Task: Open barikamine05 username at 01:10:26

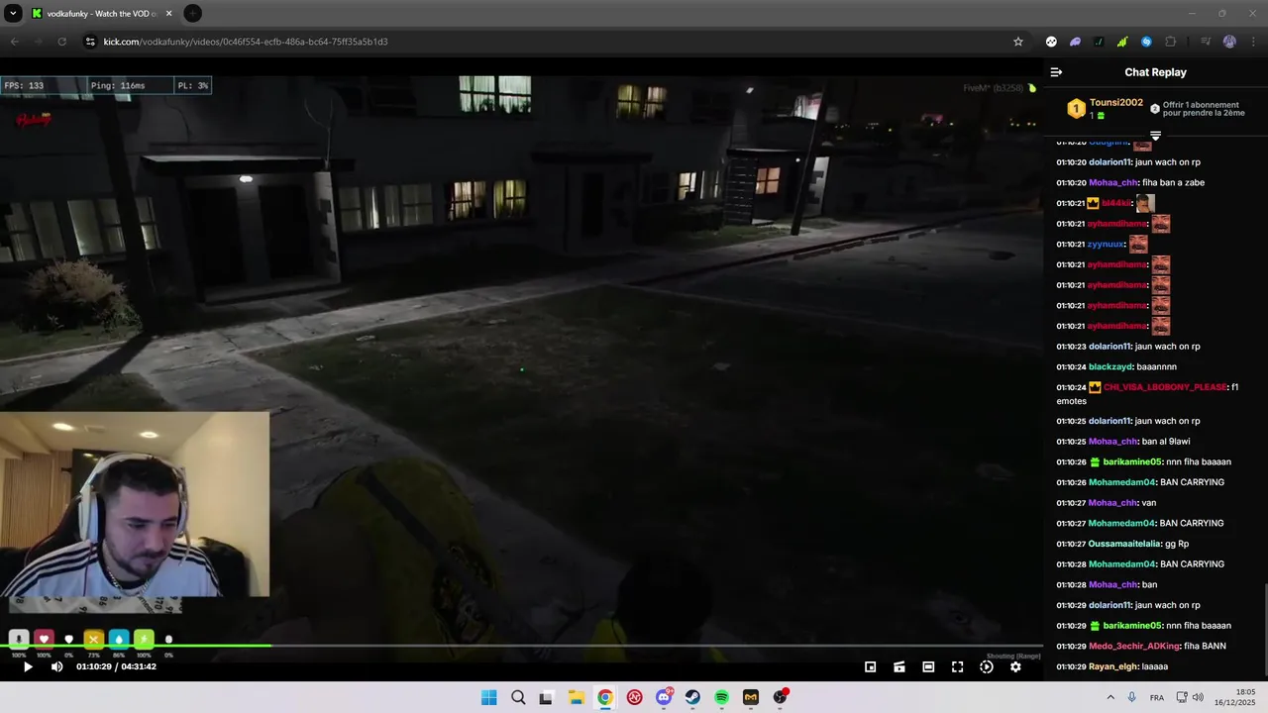Action: 1131,462
